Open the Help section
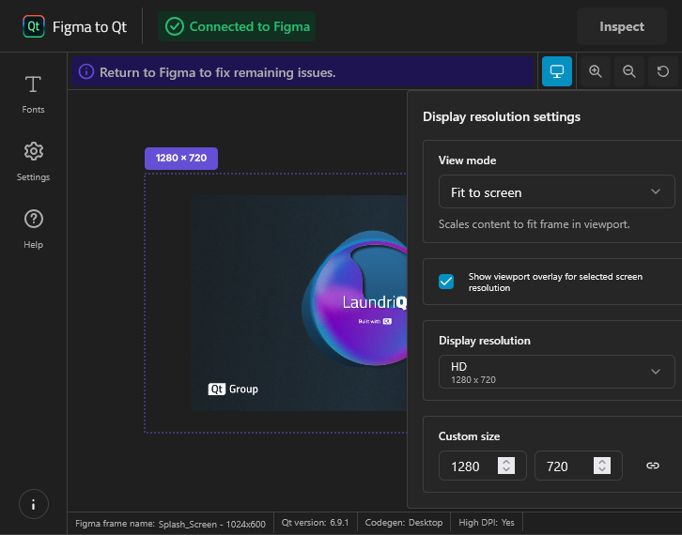Screen dimensions: 682x535 click(x=33, y=228)
